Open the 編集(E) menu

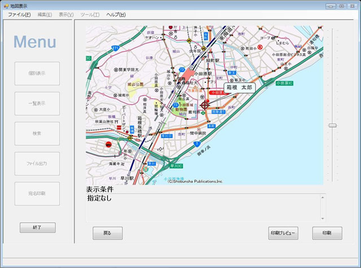tap(45, 15)
